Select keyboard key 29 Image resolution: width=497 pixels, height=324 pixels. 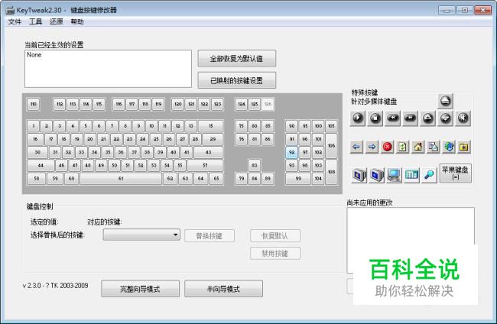pyautogui.click(x=213, y=139)
